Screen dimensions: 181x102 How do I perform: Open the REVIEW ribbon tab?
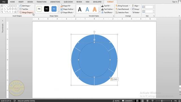tap(79, 2)
